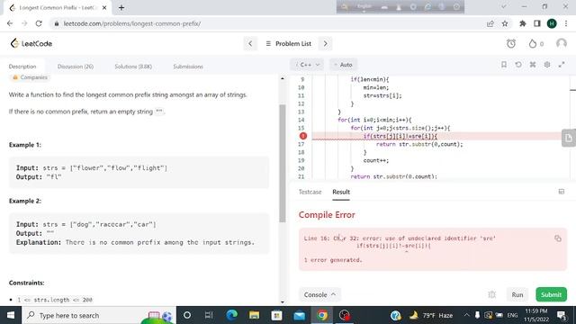
Task: Click the taskbar search box
Action: 99,315
